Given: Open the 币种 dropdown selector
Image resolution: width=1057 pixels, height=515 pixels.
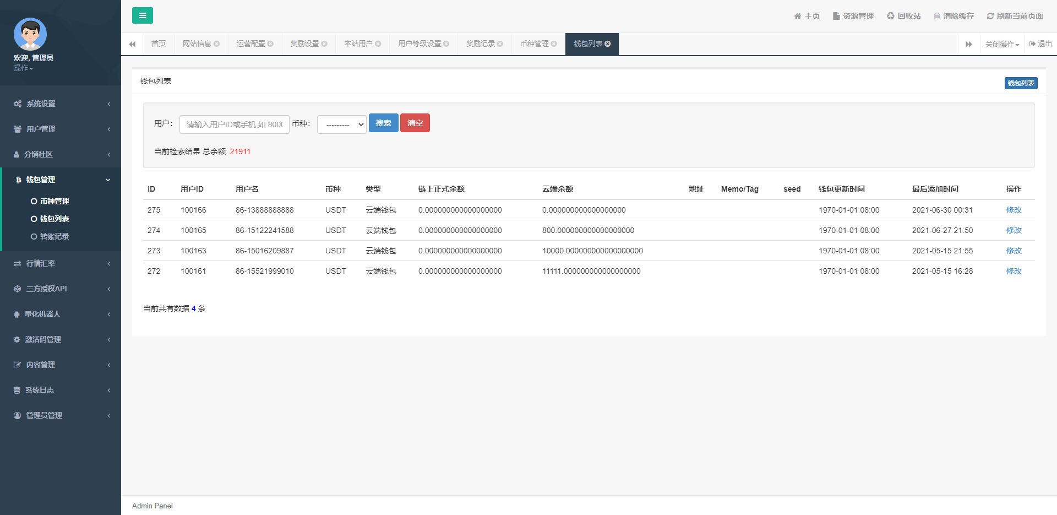Looking at the screenshot, I should point(342,124).
